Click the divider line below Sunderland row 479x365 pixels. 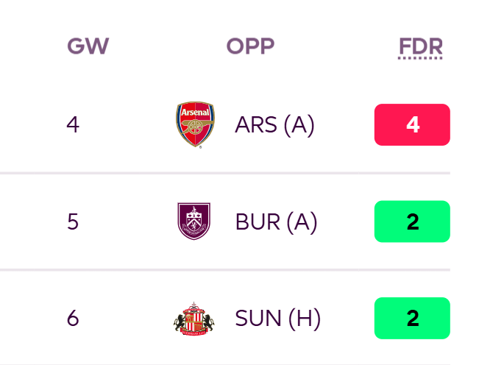[x=221, y=364]
